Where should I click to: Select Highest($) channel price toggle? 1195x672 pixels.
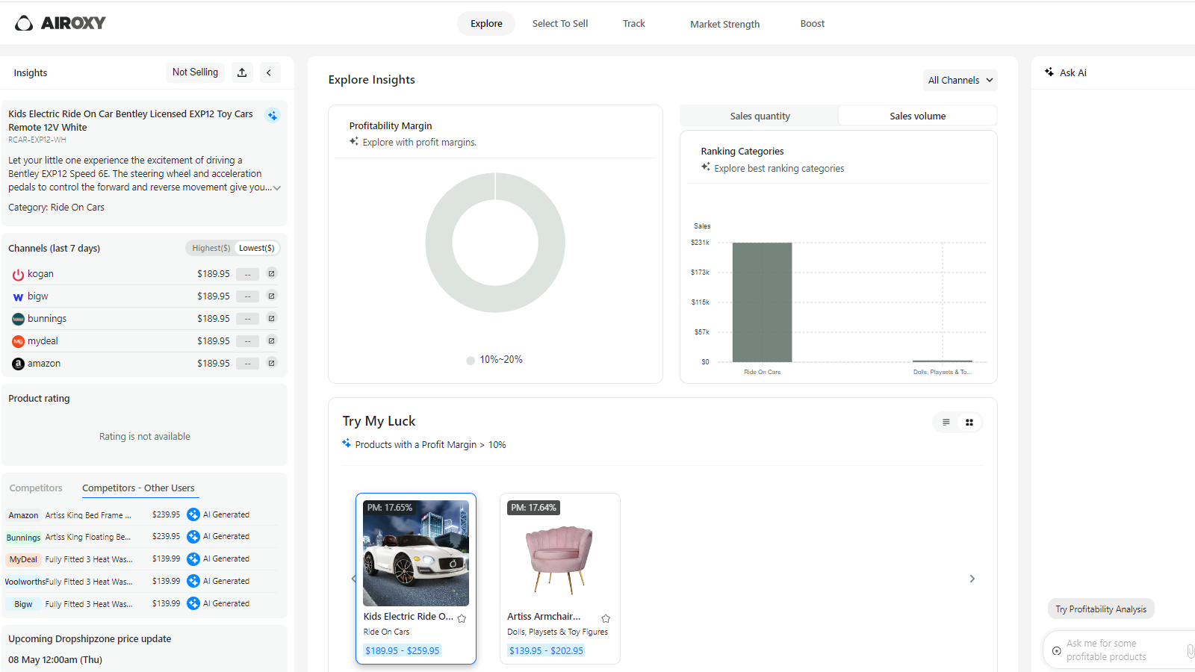point(211,249)
